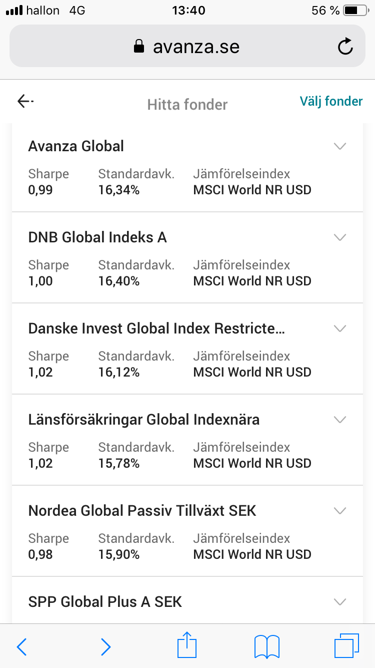Select the Nordea Global Passiv Tillväxt title
This screenshot has width=375, height=668.
coord(142,511)
